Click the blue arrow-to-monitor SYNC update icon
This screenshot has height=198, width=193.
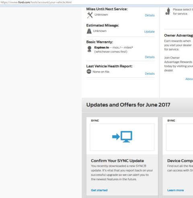click(122, 137)
